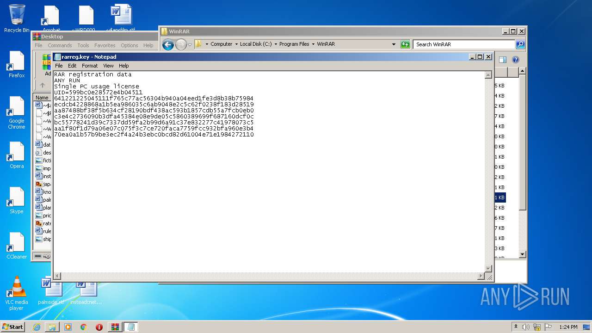
Task: Click the refresh button by the Explorer address bar
Action: point(405,44)
